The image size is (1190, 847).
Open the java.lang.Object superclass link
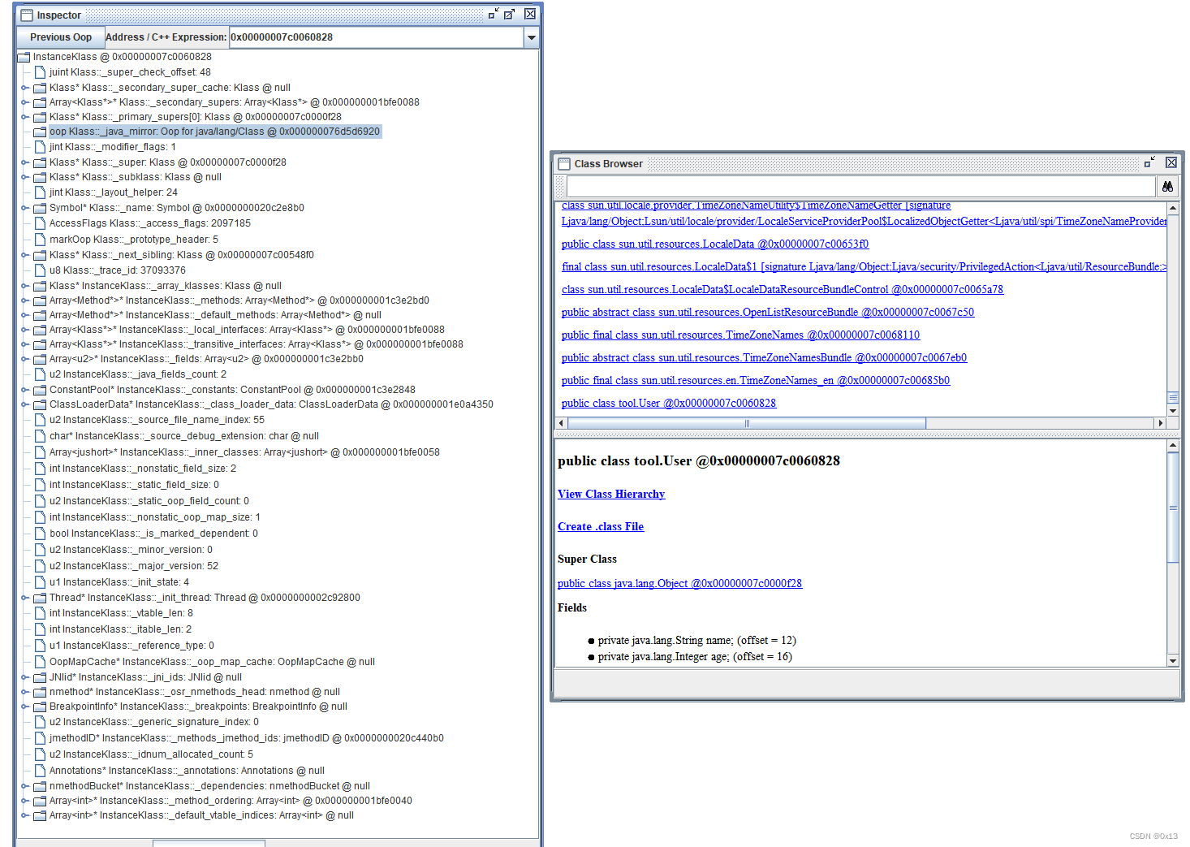coord(679,583)
